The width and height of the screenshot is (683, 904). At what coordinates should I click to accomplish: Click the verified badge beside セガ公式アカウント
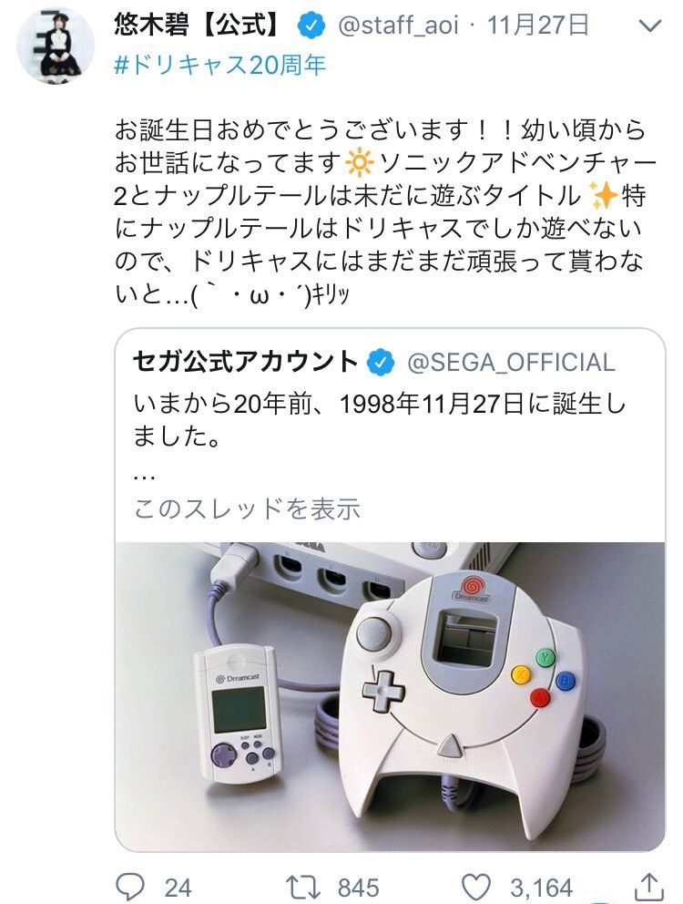coord(381,363)
